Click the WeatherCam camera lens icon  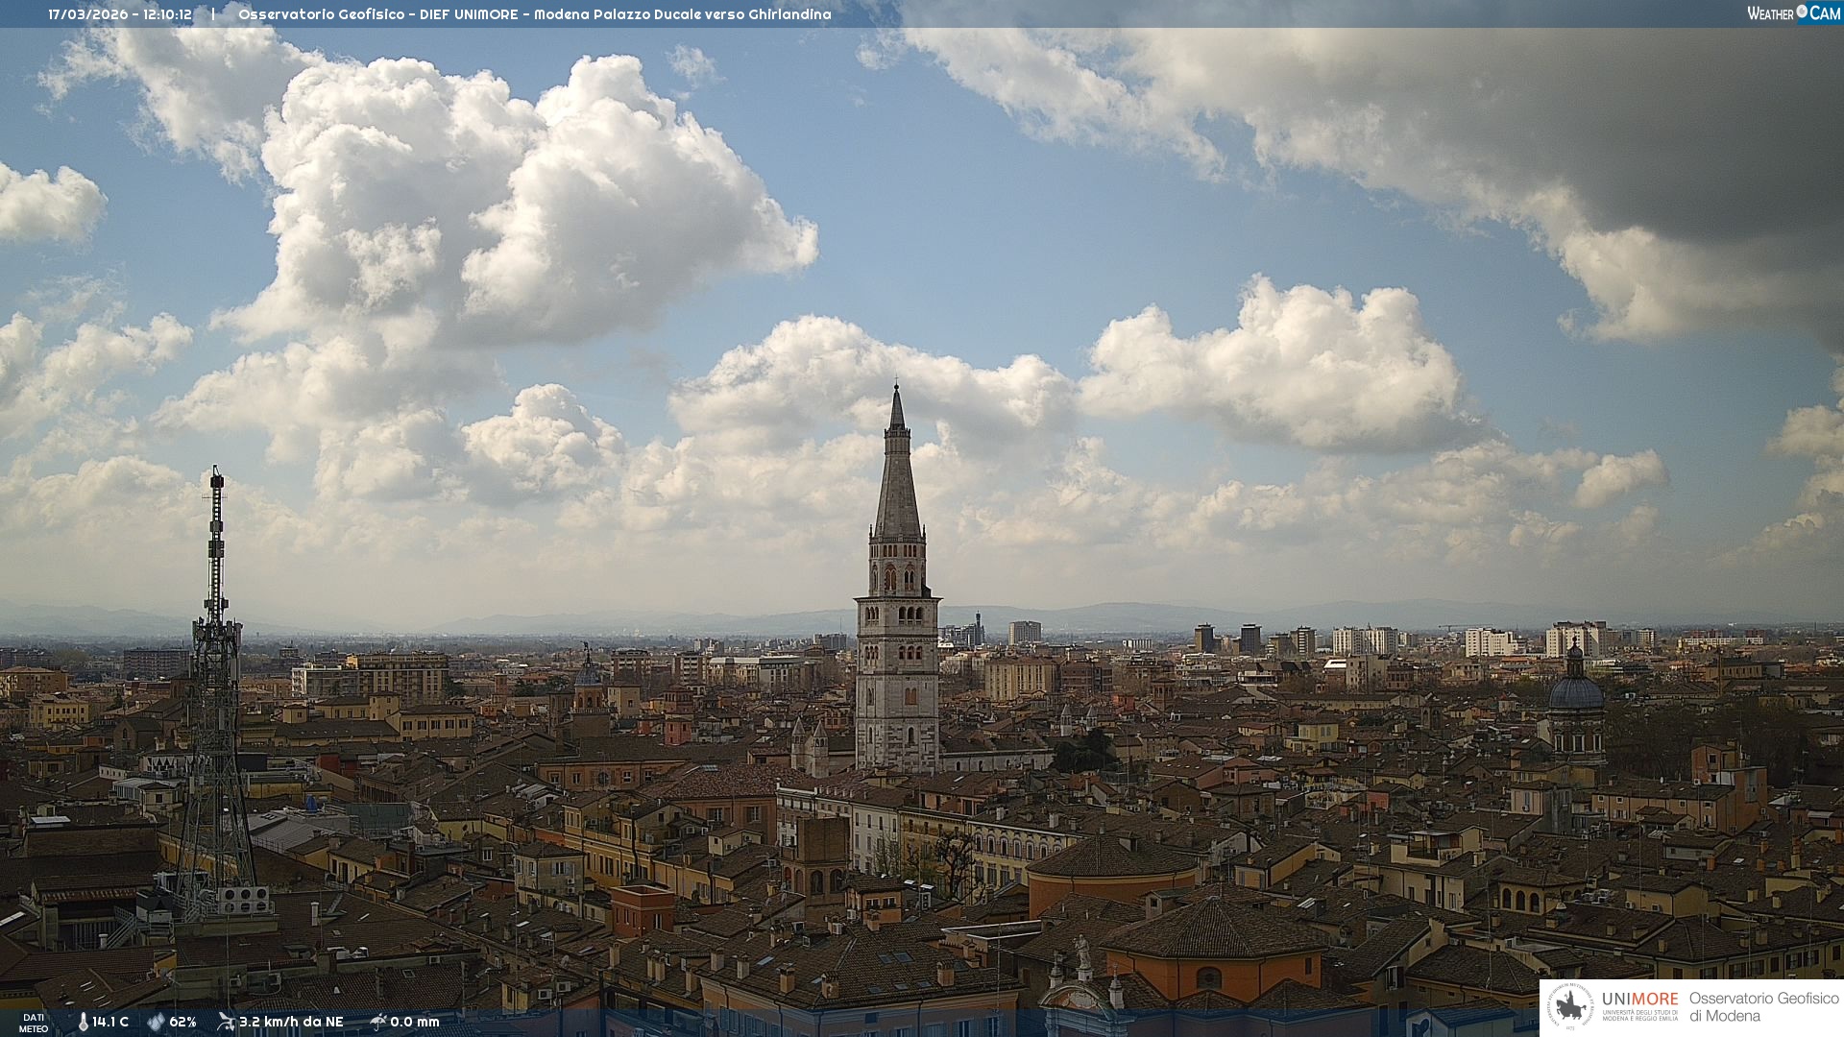click(x=1802, y=12)
